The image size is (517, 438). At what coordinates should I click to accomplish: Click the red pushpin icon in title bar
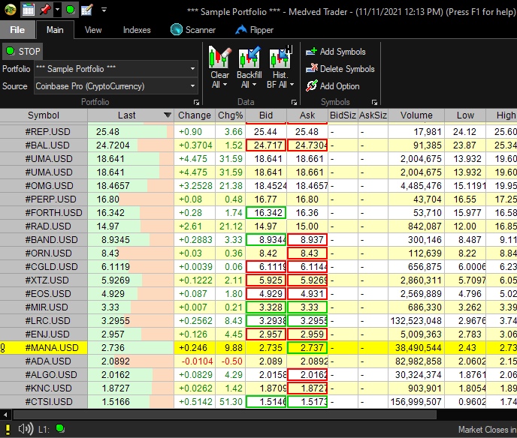[45, 10]
